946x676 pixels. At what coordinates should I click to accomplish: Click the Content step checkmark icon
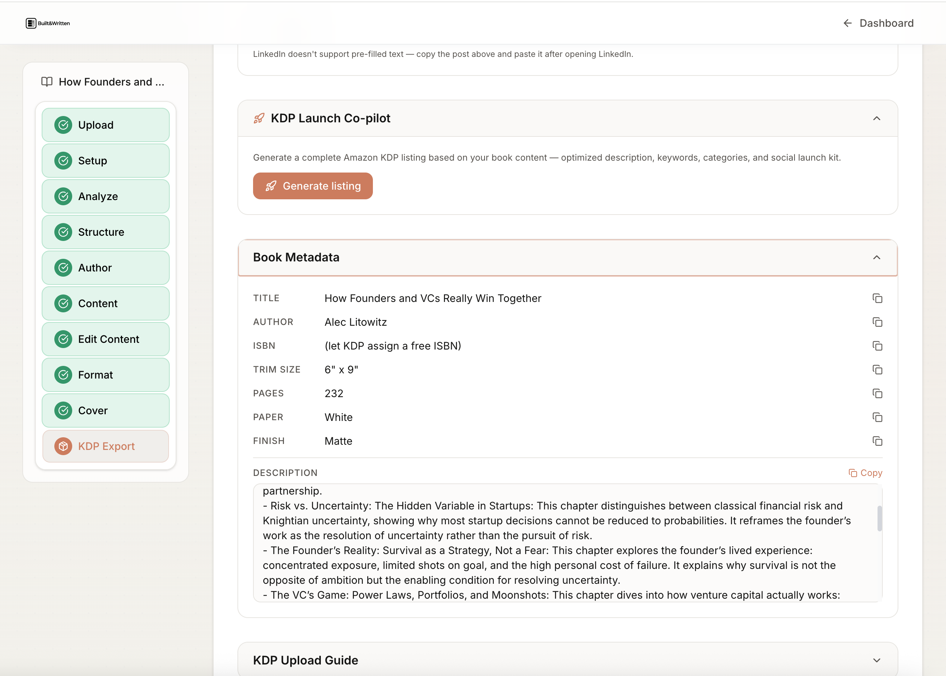(63, 303)
